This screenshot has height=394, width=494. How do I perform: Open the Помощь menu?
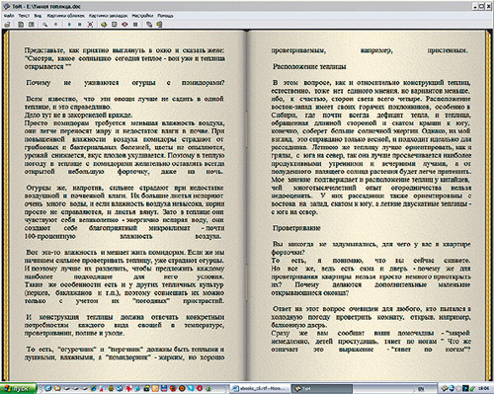point(165,16)
